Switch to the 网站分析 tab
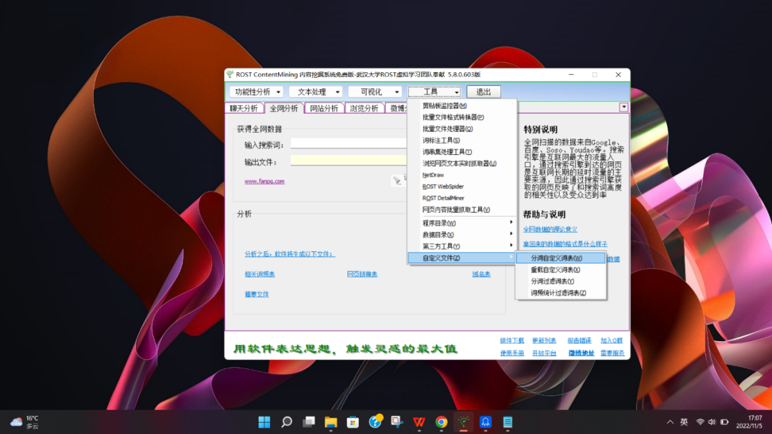 click(324, 108)
